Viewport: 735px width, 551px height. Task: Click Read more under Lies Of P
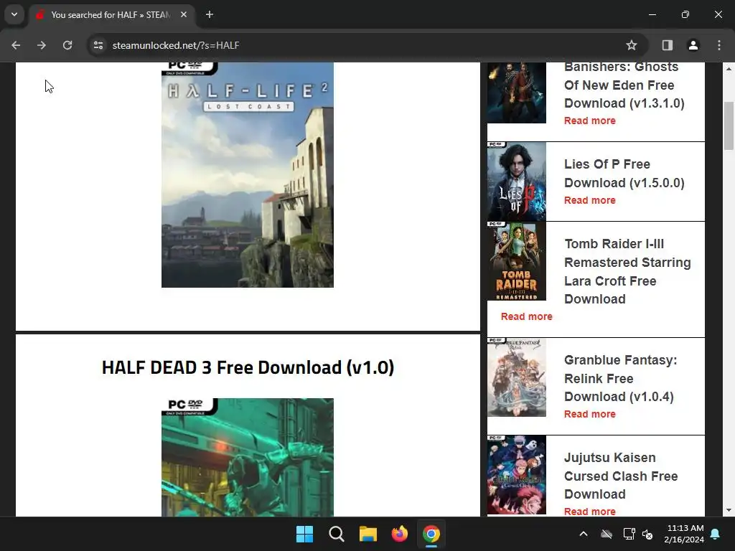click(x=590, y=200)
